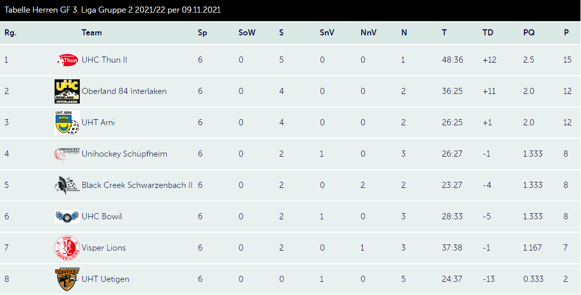Click the Black Creek Schwarzenbach logo
This screenshot has height=295, width=581.
(x=67, y=185)
